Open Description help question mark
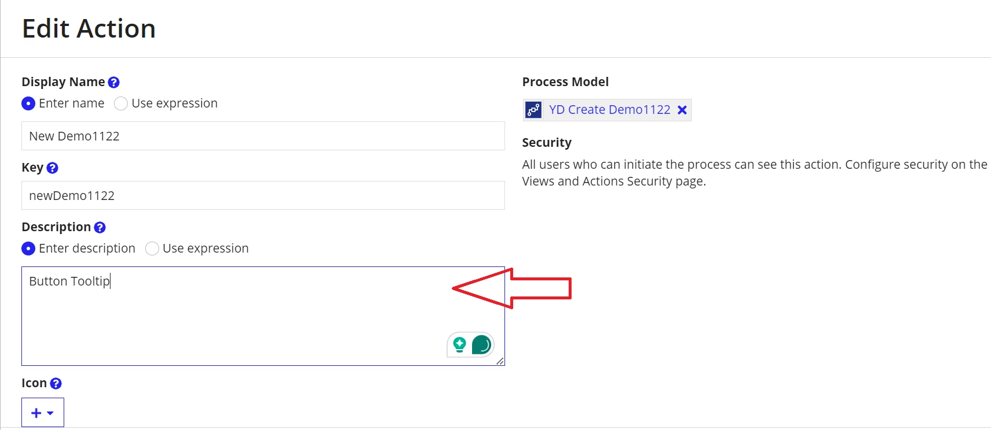991x430 pixels. tap(100, 227)
